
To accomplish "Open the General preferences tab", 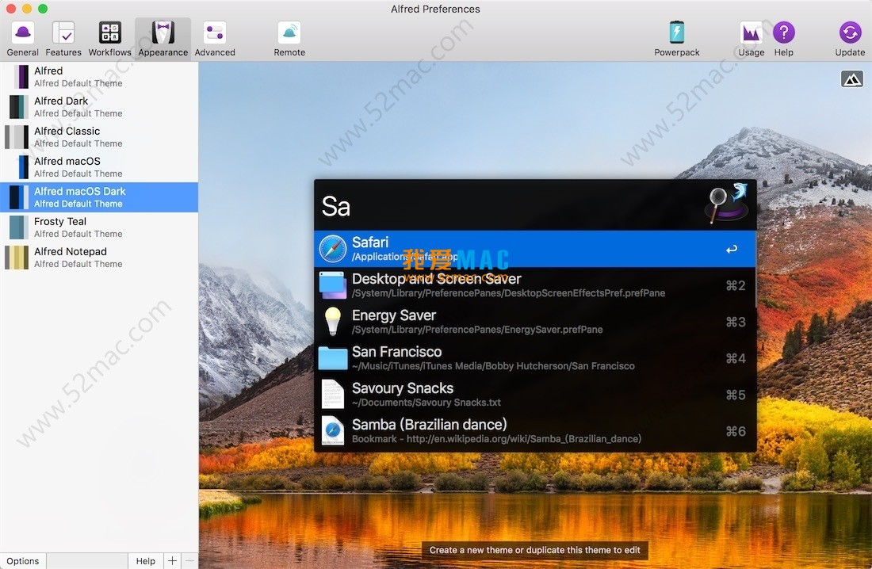I will click(23, 39).
